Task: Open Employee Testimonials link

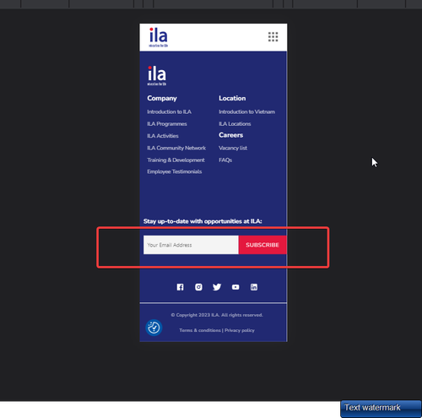Action: pos(175,171)
